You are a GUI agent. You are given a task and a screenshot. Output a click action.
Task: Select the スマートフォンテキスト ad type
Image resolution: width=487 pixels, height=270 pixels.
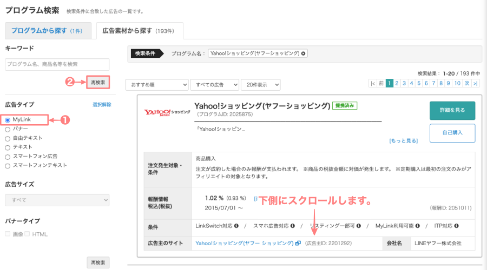pyautogui.click(x=8, y=166)
